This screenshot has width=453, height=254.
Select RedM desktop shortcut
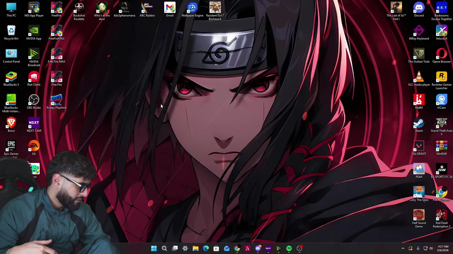419,102
